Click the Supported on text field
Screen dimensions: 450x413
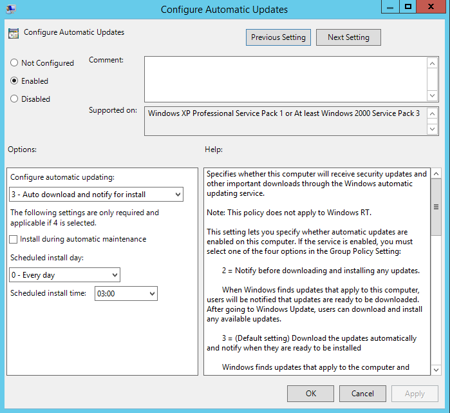(x=286, y=121)
